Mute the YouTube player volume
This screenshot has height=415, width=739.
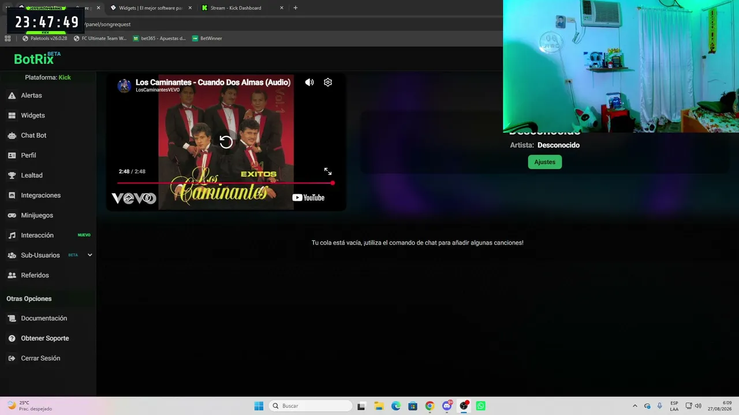[309, 82]
